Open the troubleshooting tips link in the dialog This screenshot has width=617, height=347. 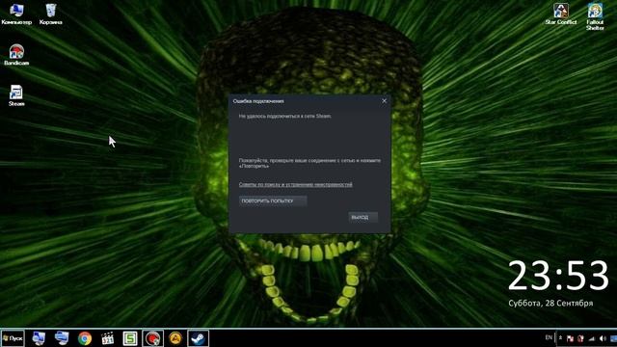[x=295, y=184]
